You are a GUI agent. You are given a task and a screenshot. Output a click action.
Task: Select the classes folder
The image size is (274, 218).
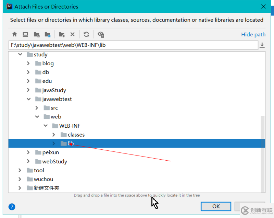(73, 135)
